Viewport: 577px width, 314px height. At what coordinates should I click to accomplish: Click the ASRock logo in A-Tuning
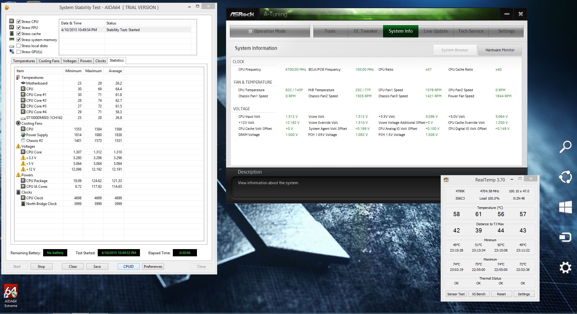(x=242, y=14)
